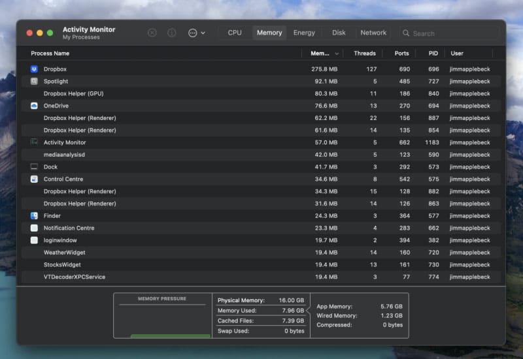Click into the Search field
This screenshot has height=359, width=523.
[x=449, y=33]
